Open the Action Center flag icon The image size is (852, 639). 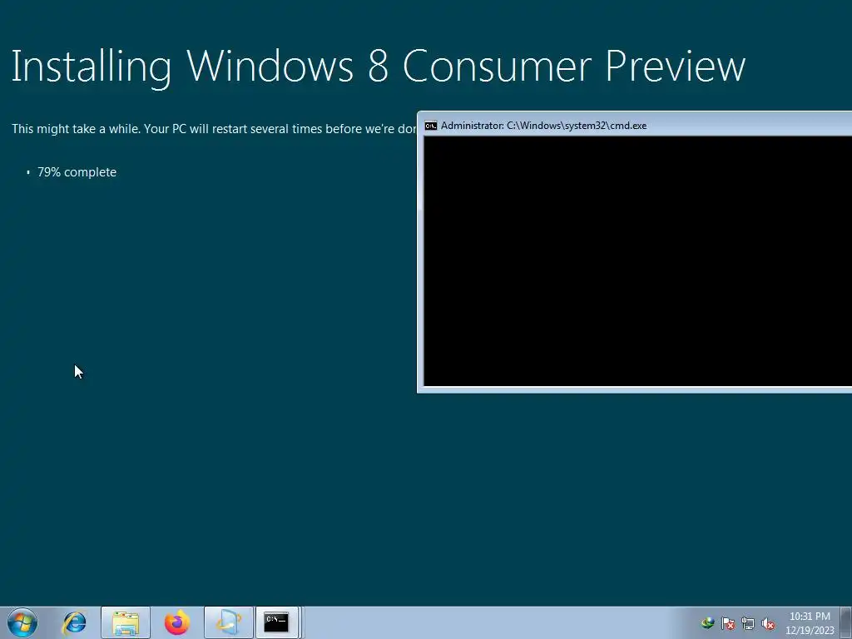click(x=728, y=623)
